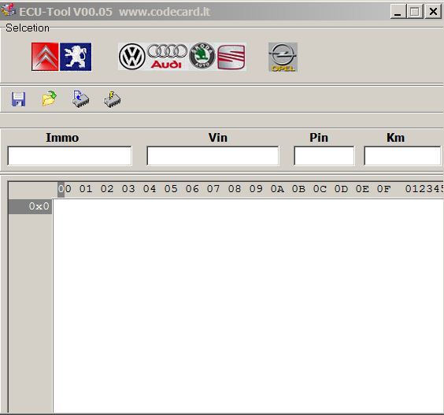Select the 03 column header in hex editor

click(x=128, y=189)
